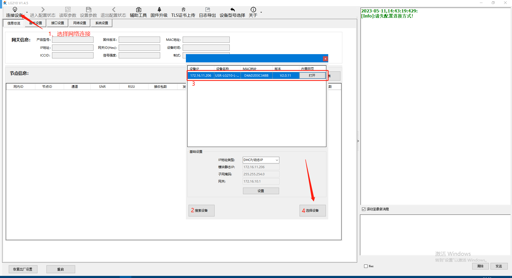Click the 连接设备 connect device icon
The width and height of the screenshot is (512, 278).
[15, 10]
